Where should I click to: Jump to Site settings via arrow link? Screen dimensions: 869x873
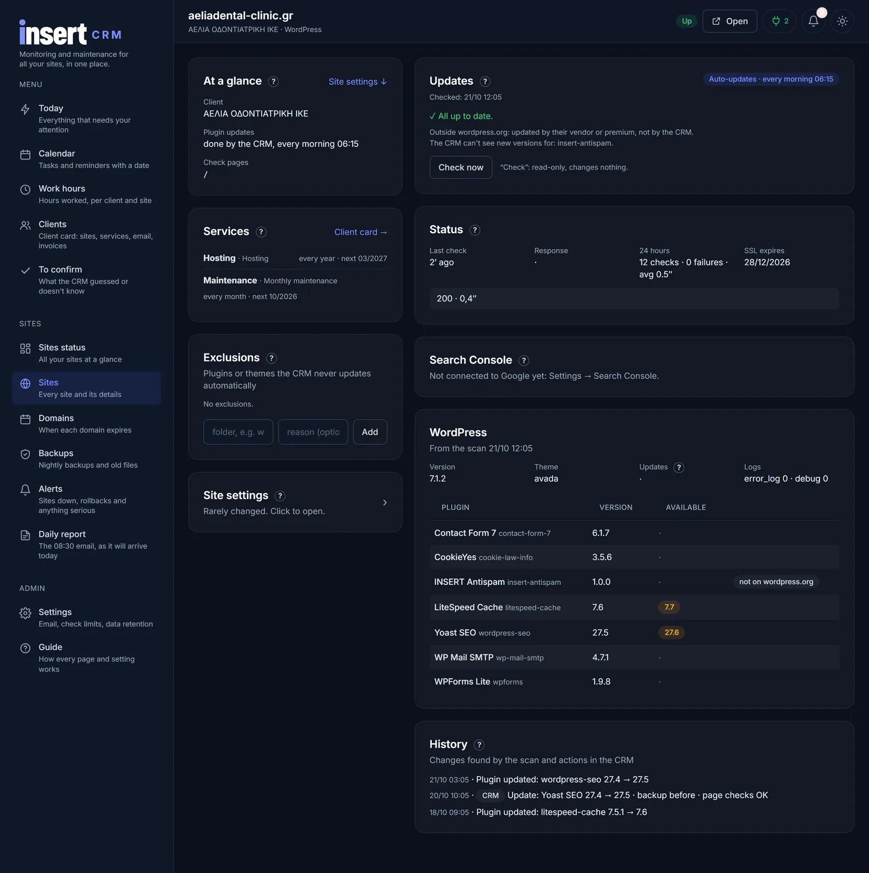pyautogui.click(x=358, y=82)
